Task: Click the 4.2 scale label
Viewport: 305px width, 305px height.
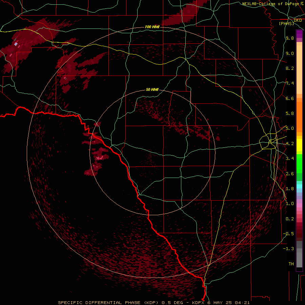Action: tap(290, 144)
